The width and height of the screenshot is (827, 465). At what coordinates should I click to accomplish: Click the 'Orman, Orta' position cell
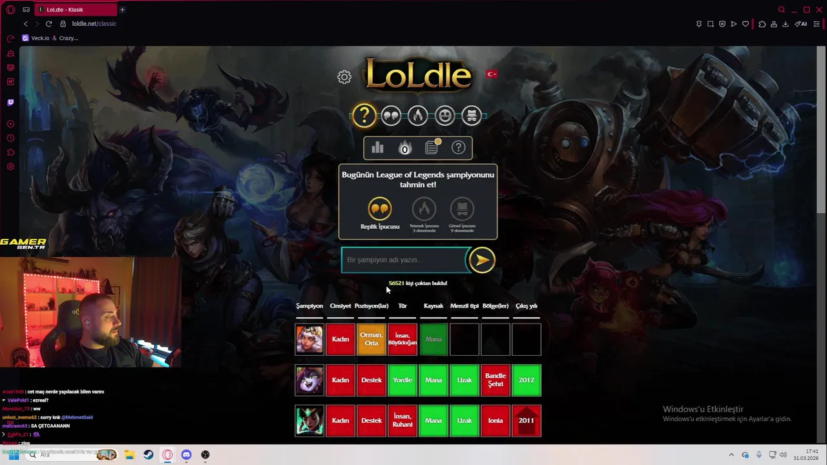(372, 339)
